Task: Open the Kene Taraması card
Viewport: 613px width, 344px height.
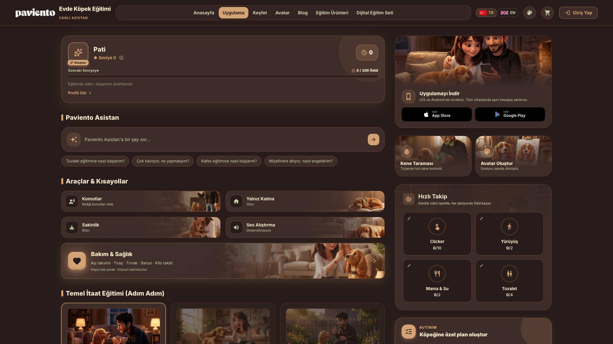Action: click(433, 156)
